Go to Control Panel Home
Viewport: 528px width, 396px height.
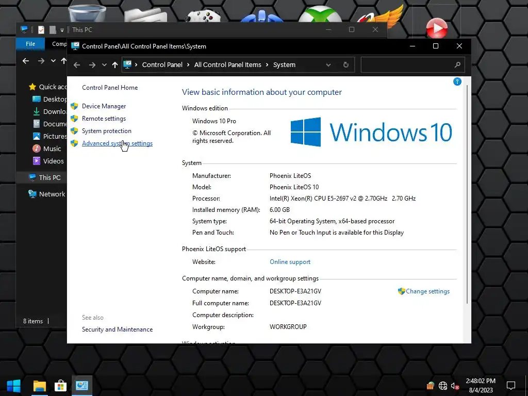click(110, 88)
